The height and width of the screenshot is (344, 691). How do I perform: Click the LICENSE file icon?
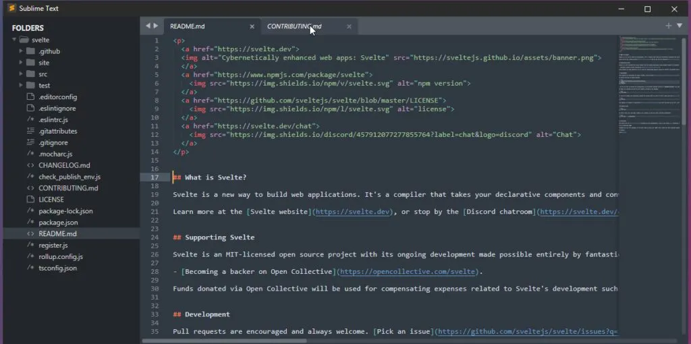(30, 200)
